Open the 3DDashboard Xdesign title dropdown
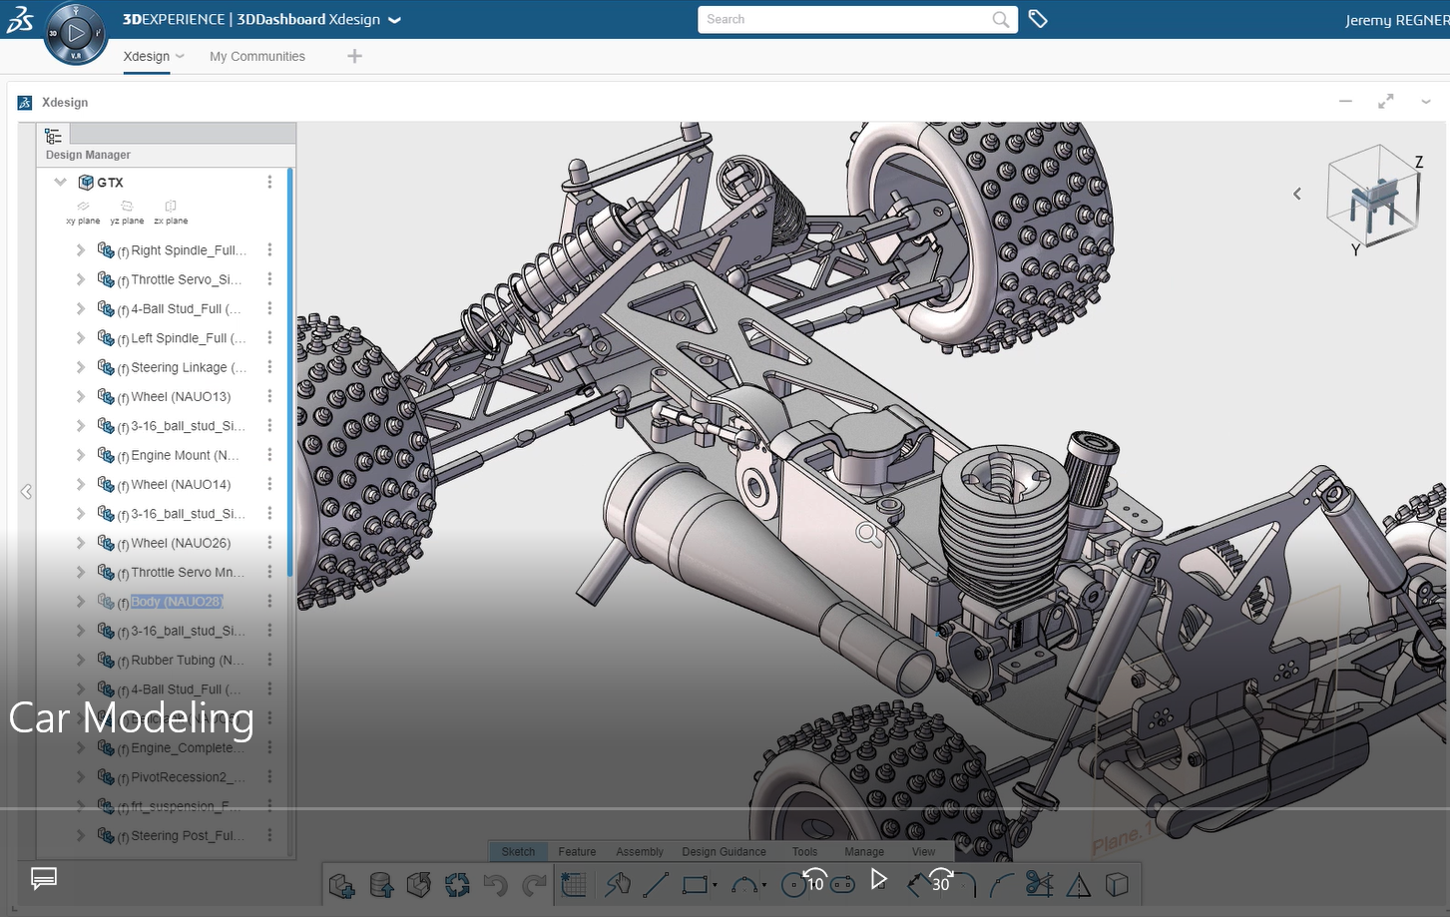 tap(394, 20)
